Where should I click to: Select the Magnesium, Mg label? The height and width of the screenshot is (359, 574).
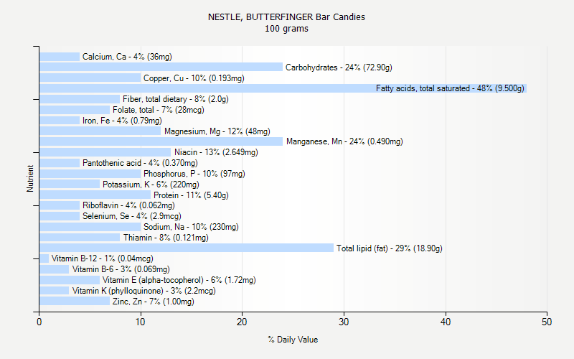(x=217, y=131)
